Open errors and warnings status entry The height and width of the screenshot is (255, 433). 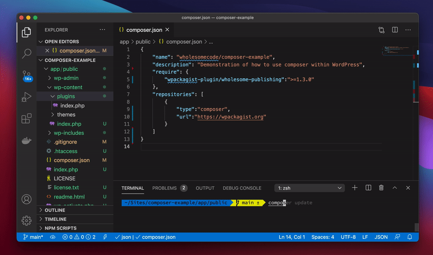[x=79, y=237]
